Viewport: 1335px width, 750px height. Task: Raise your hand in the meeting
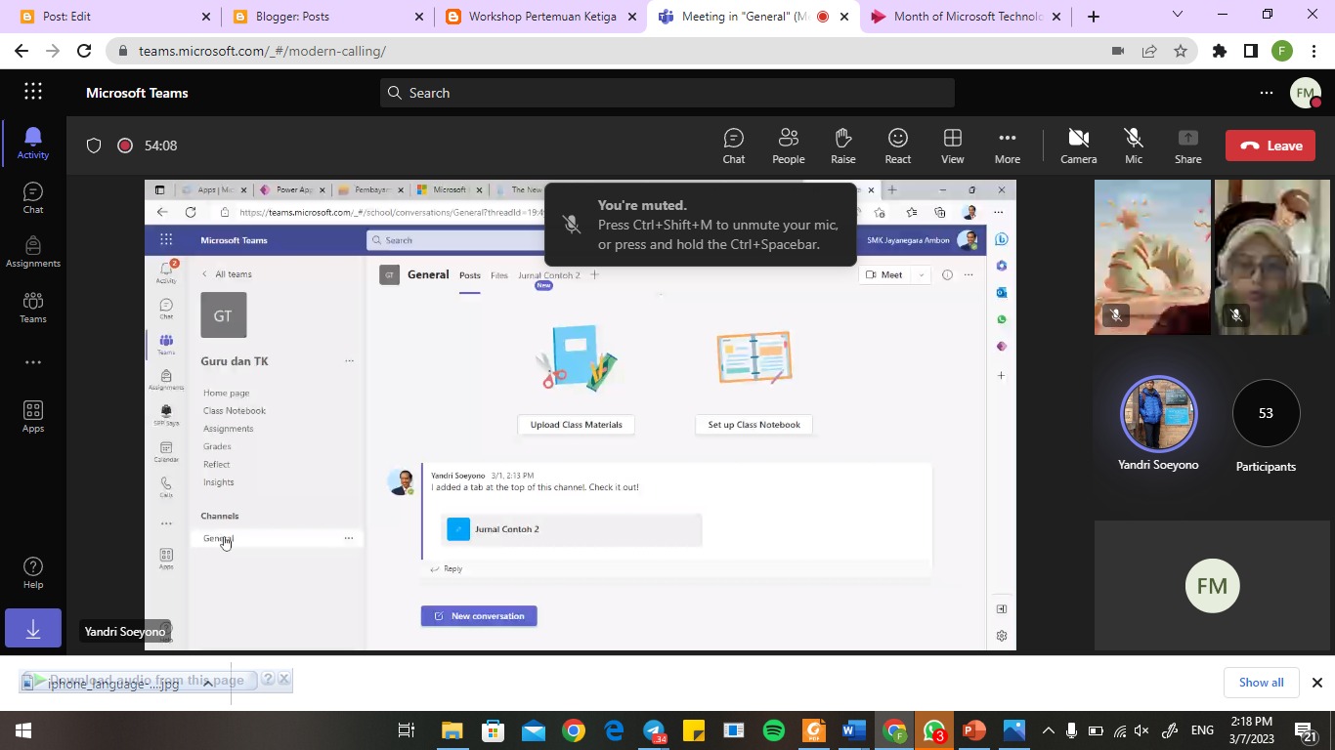tap(843, 146)
